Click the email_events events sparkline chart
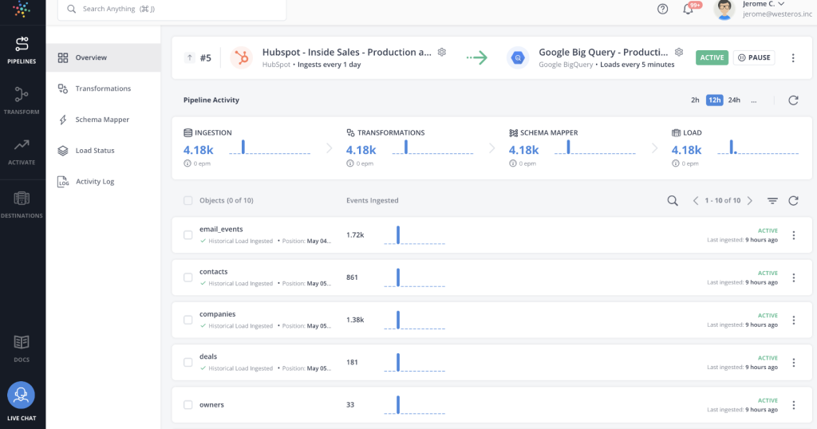817x429 pixels. [x=415, y=234]
